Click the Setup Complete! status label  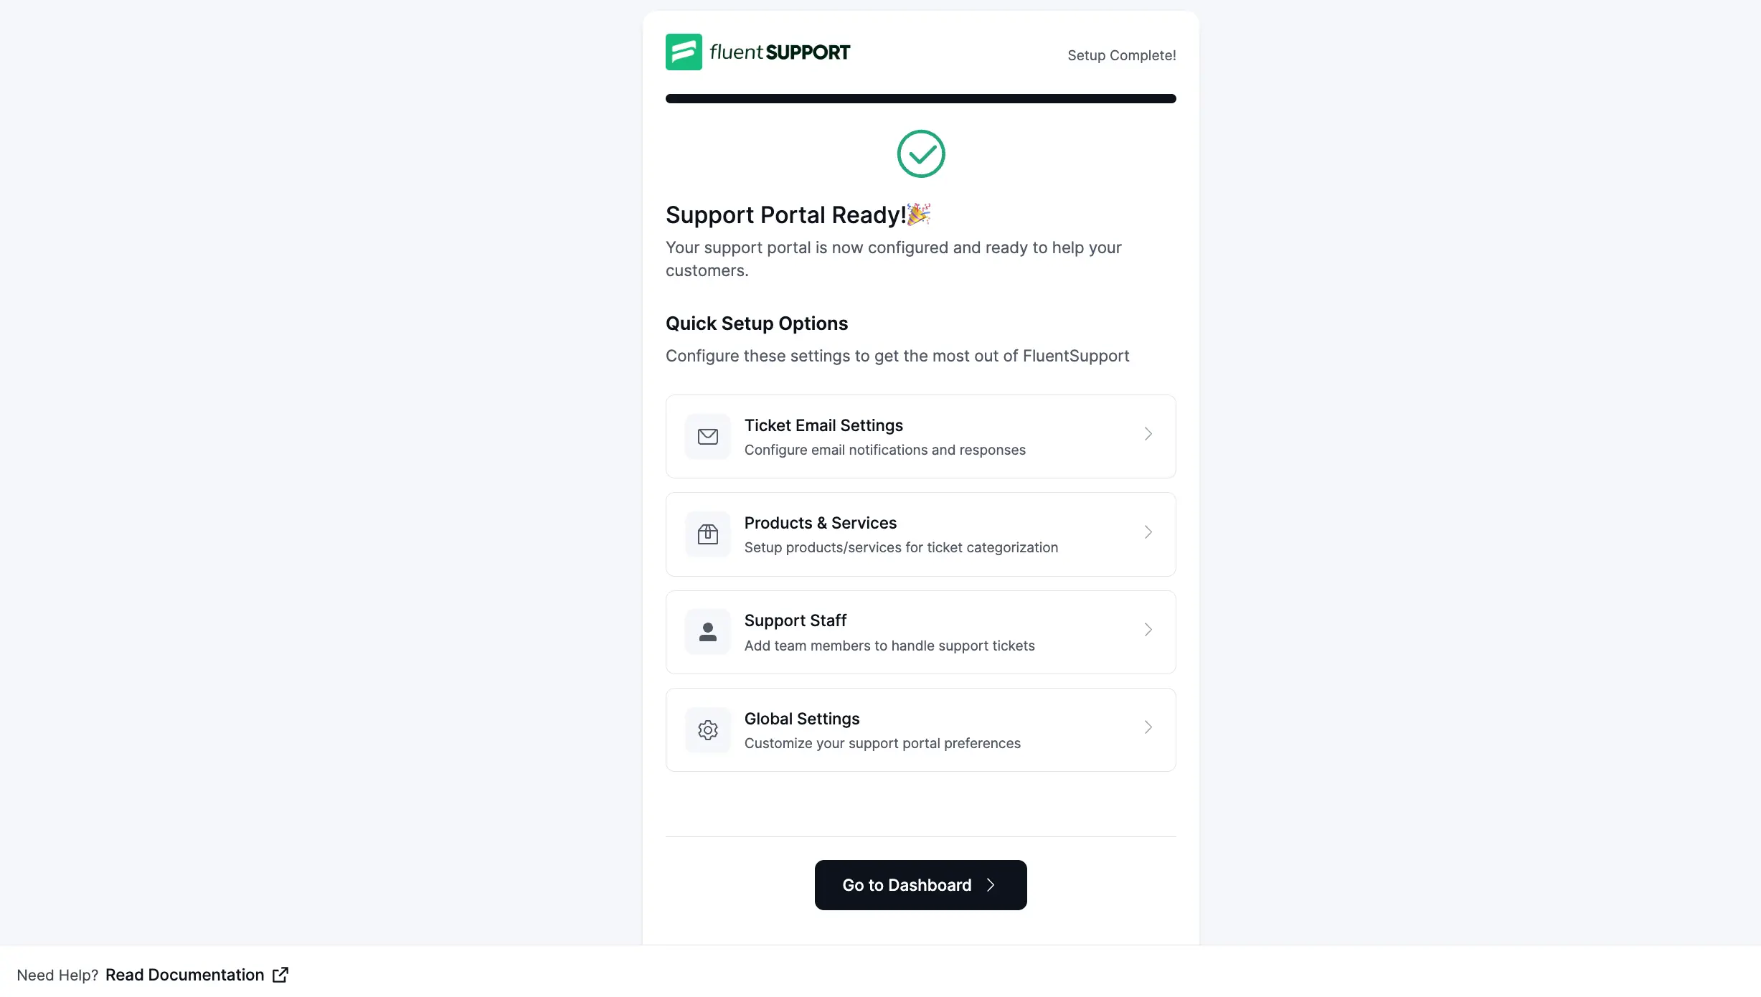coord(1121,55)
